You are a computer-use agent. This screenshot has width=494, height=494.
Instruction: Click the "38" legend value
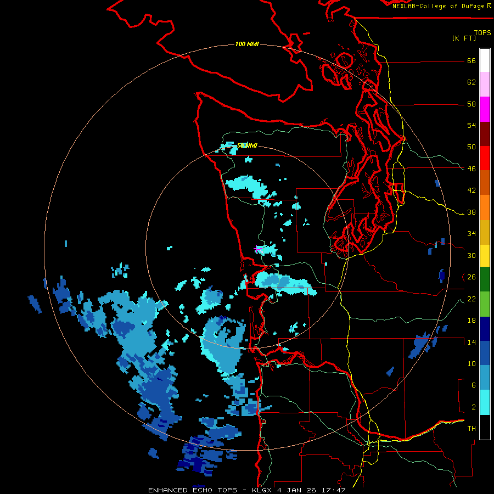471,212
